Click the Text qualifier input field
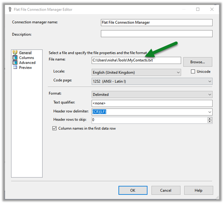The width and height of the screenshot is (224, 204). tap(152, 103)
